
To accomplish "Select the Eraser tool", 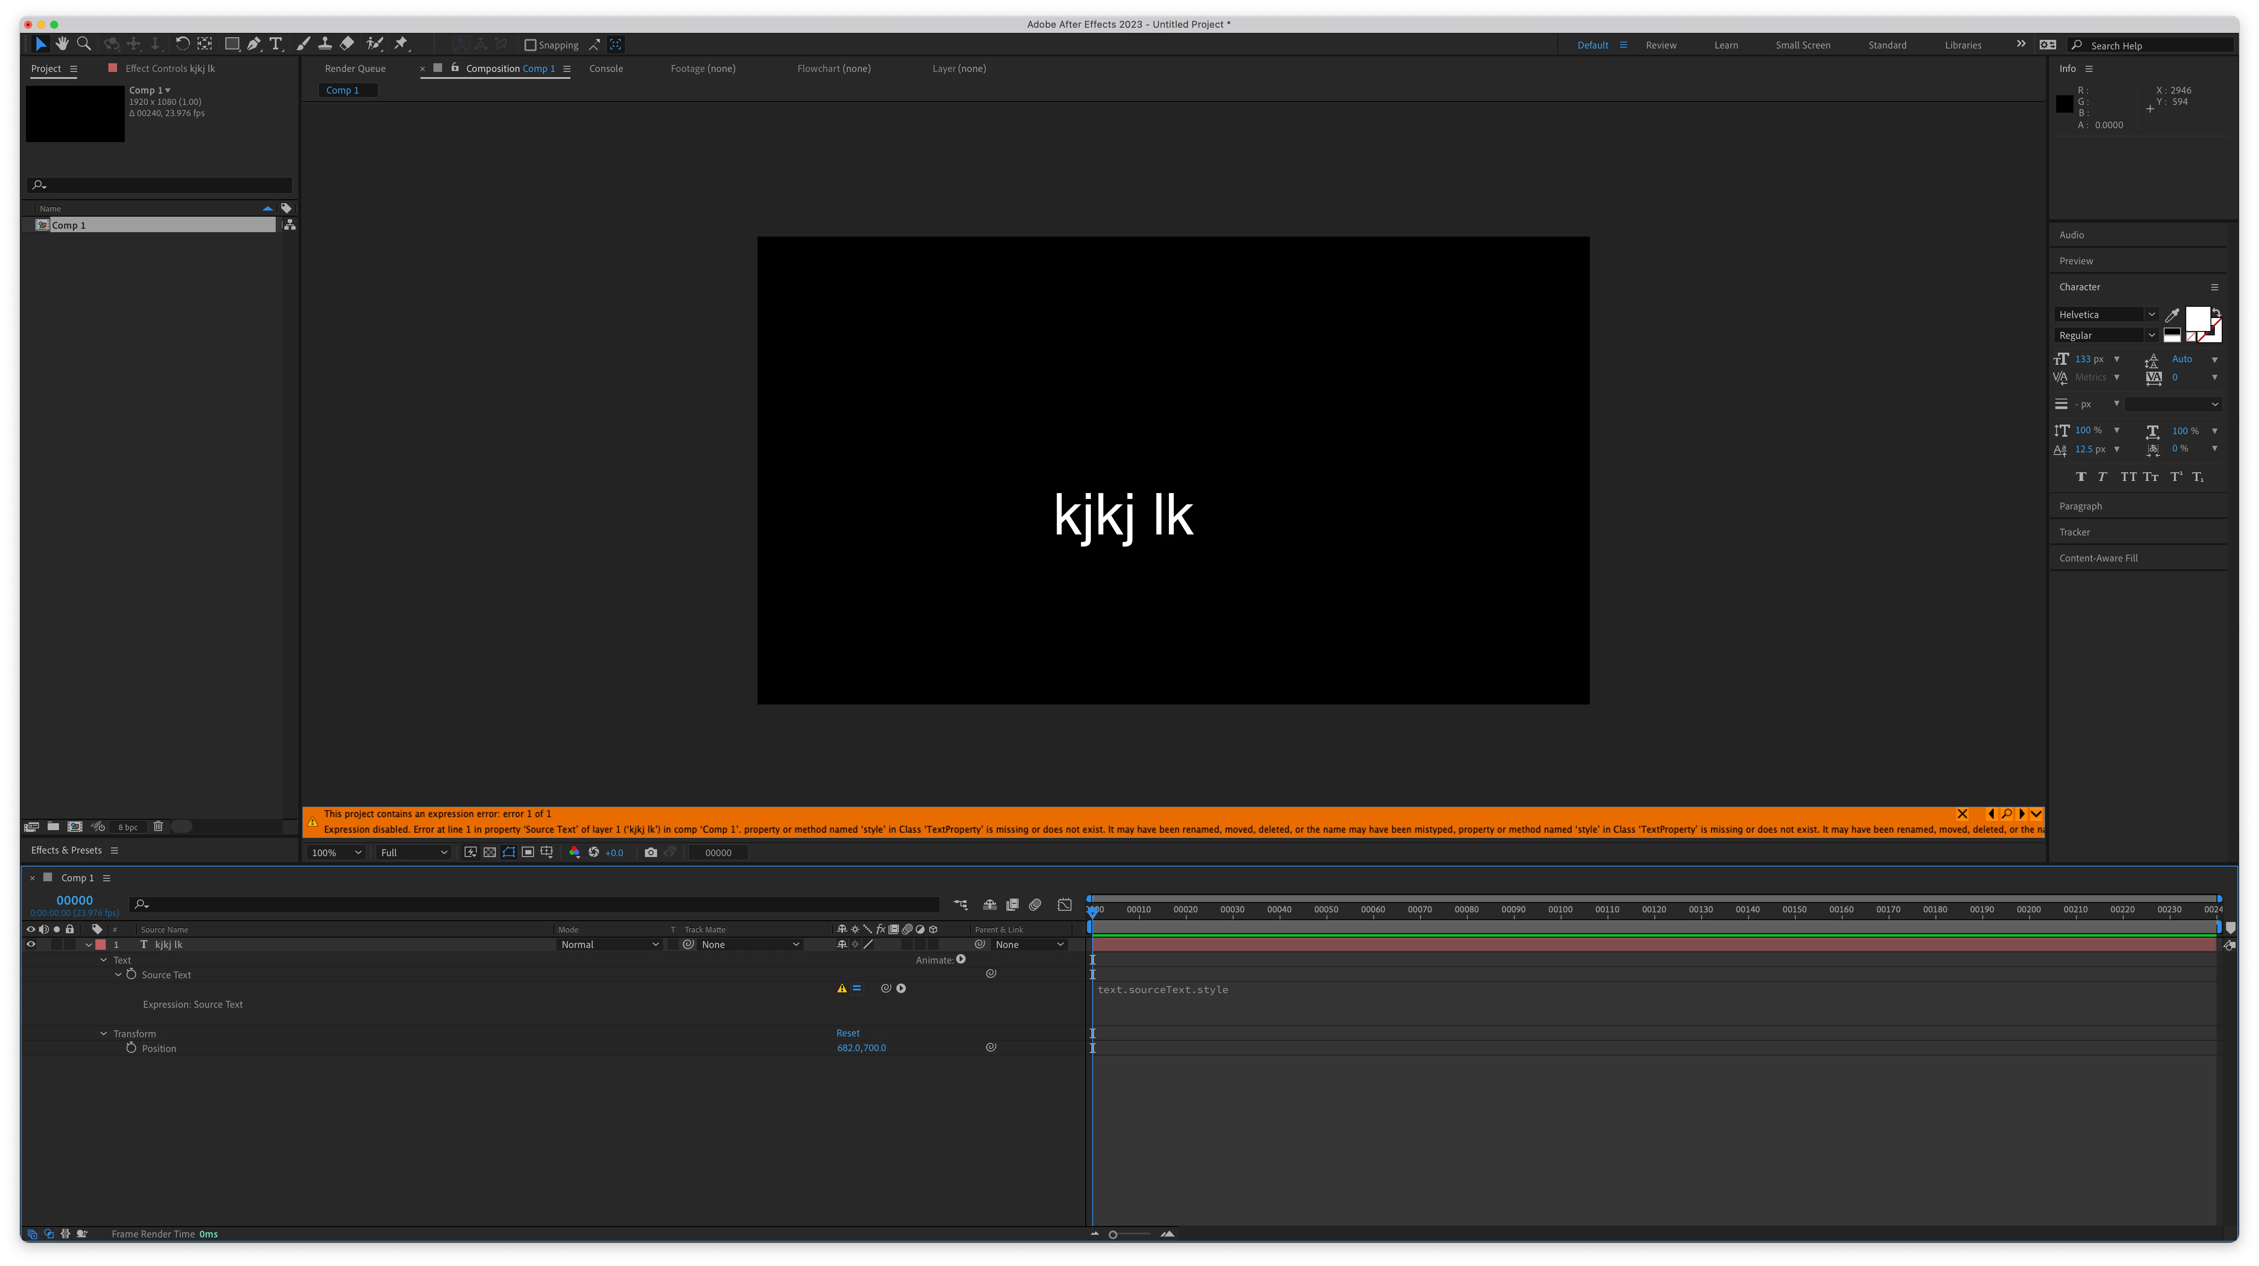I will [x=347, y=44].
